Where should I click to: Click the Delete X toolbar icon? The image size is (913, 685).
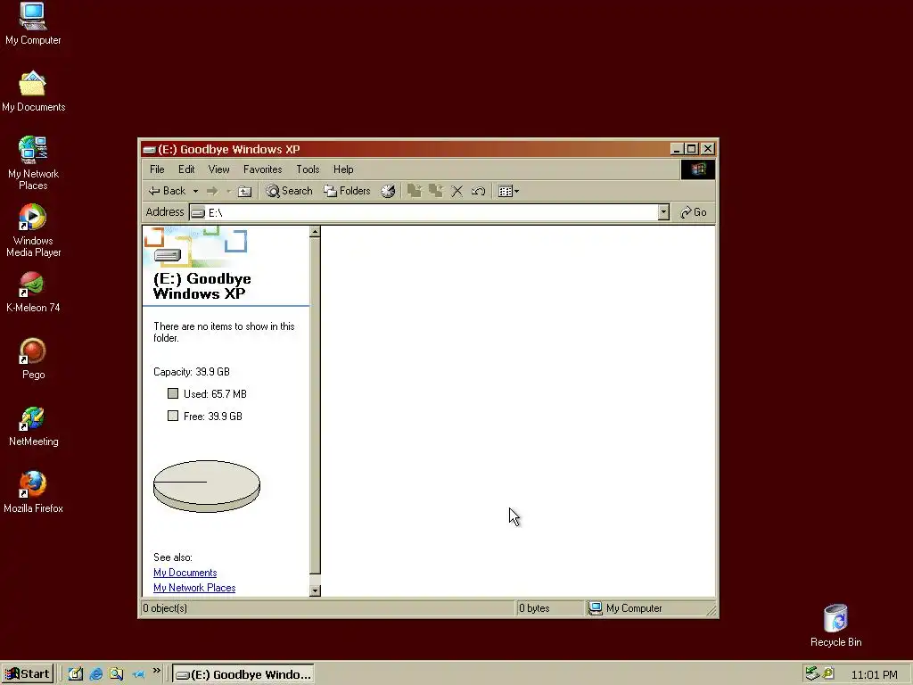457,191
